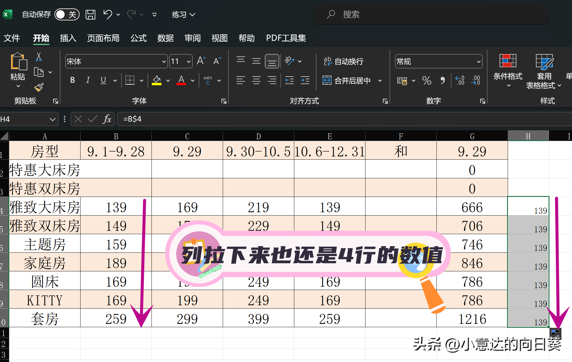Image resolution: width=572 pixels, height=362 pixels.
Task: Decrease font size with small A
Action: click(217, 61)
